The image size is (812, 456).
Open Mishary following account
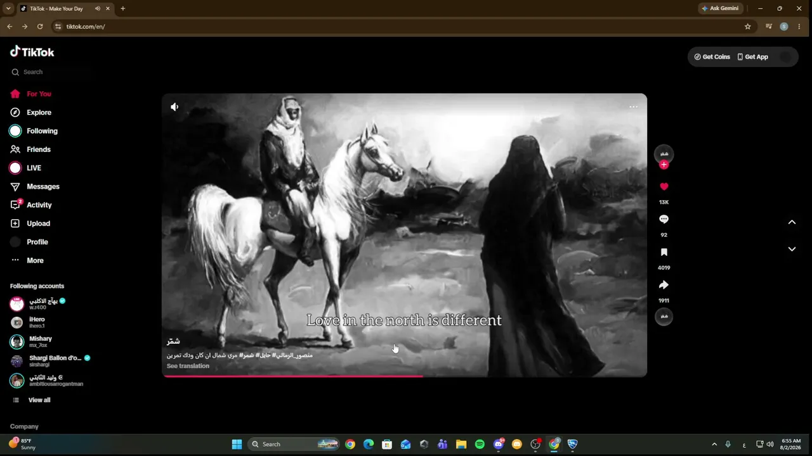click(41, 341)
